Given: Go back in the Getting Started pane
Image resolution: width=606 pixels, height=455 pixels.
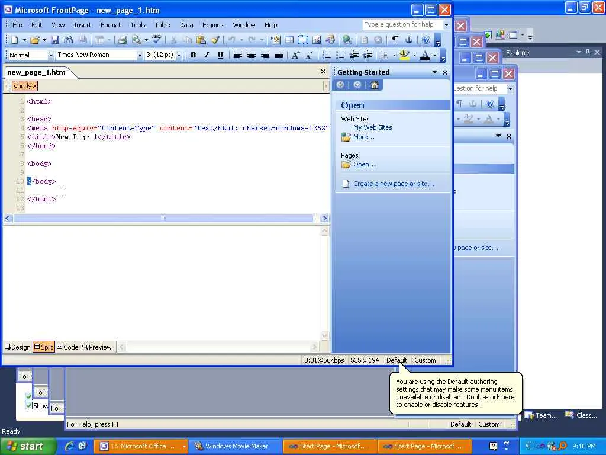Looking at the screenshot, I should pos(340,85).
